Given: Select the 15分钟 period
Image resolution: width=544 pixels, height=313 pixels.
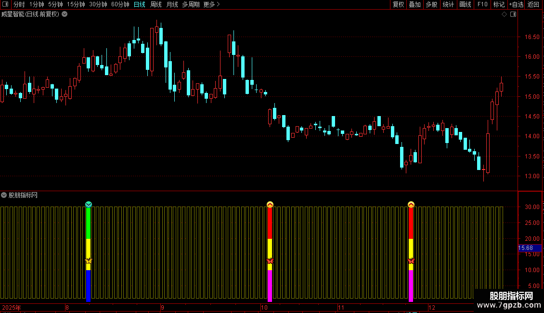Looking at the screenshot, I should click(x=76, y=4).
